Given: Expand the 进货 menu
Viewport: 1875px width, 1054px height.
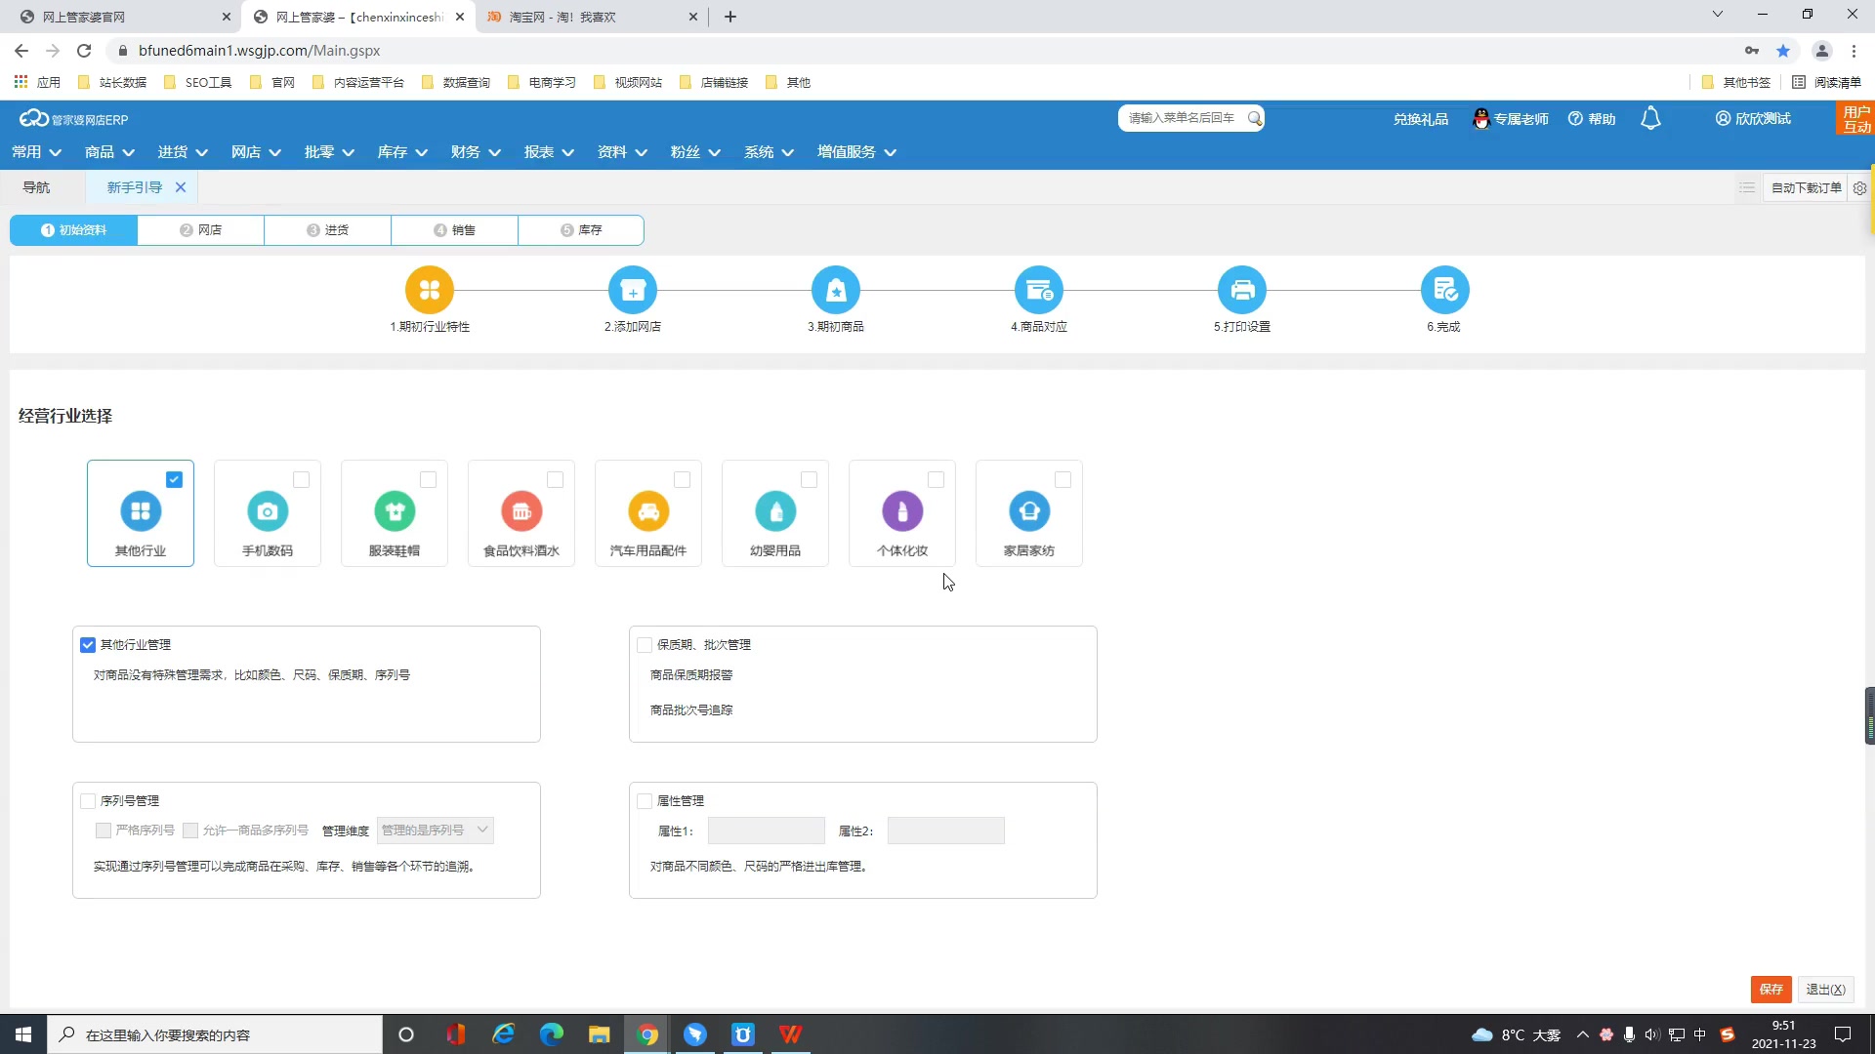Looking at the screenshot, I should click(183, 152).
